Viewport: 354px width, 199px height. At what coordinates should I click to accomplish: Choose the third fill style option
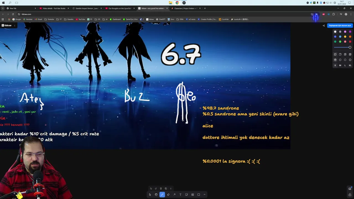coord(345,54)
